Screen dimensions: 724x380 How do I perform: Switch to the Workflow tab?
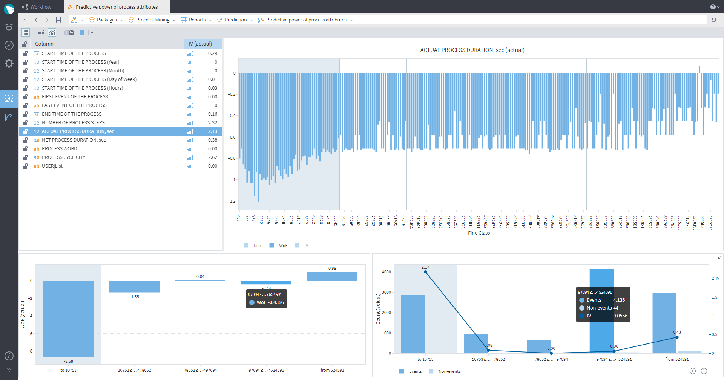click(x=41, y=7)
